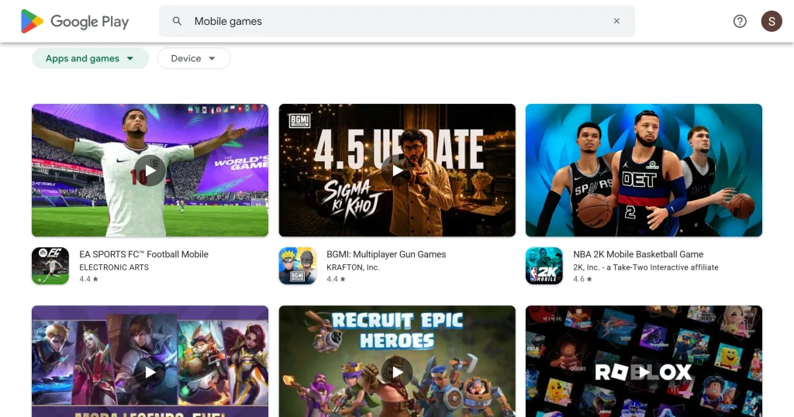This screenshot has height=417, width=794.
Task: Open BGMI: Multiplayer Gun Games title
Action: click(x=386, y=254)
